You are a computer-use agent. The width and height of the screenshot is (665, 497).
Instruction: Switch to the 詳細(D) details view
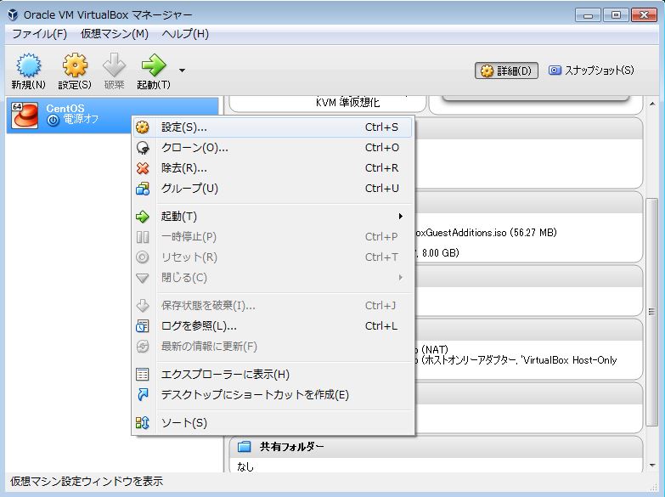506,71
